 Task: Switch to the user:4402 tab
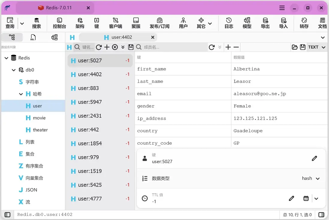(118, 37)
